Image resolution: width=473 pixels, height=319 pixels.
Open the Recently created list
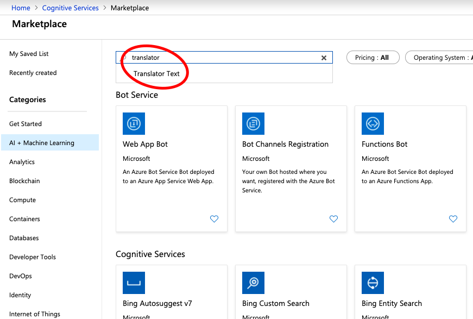pyautogui.click(x=33, y=73)
